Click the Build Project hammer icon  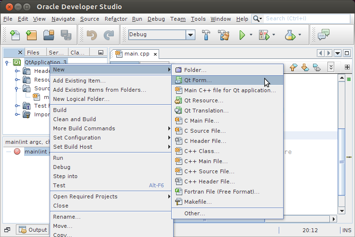click(x=206, y=35)
